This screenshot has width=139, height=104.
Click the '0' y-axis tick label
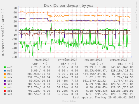pyautogui.click(x=16, y=30)
